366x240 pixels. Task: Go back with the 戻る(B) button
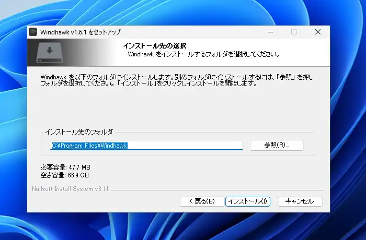[202, 201]
